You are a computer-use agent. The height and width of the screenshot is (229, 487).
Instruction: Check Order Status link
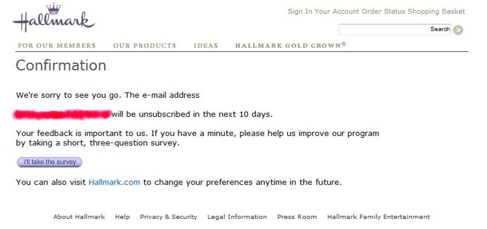(383, 11)
